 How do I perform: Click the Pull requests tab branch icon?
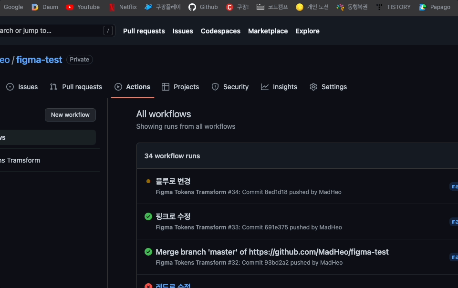click(x=53, y=87)
